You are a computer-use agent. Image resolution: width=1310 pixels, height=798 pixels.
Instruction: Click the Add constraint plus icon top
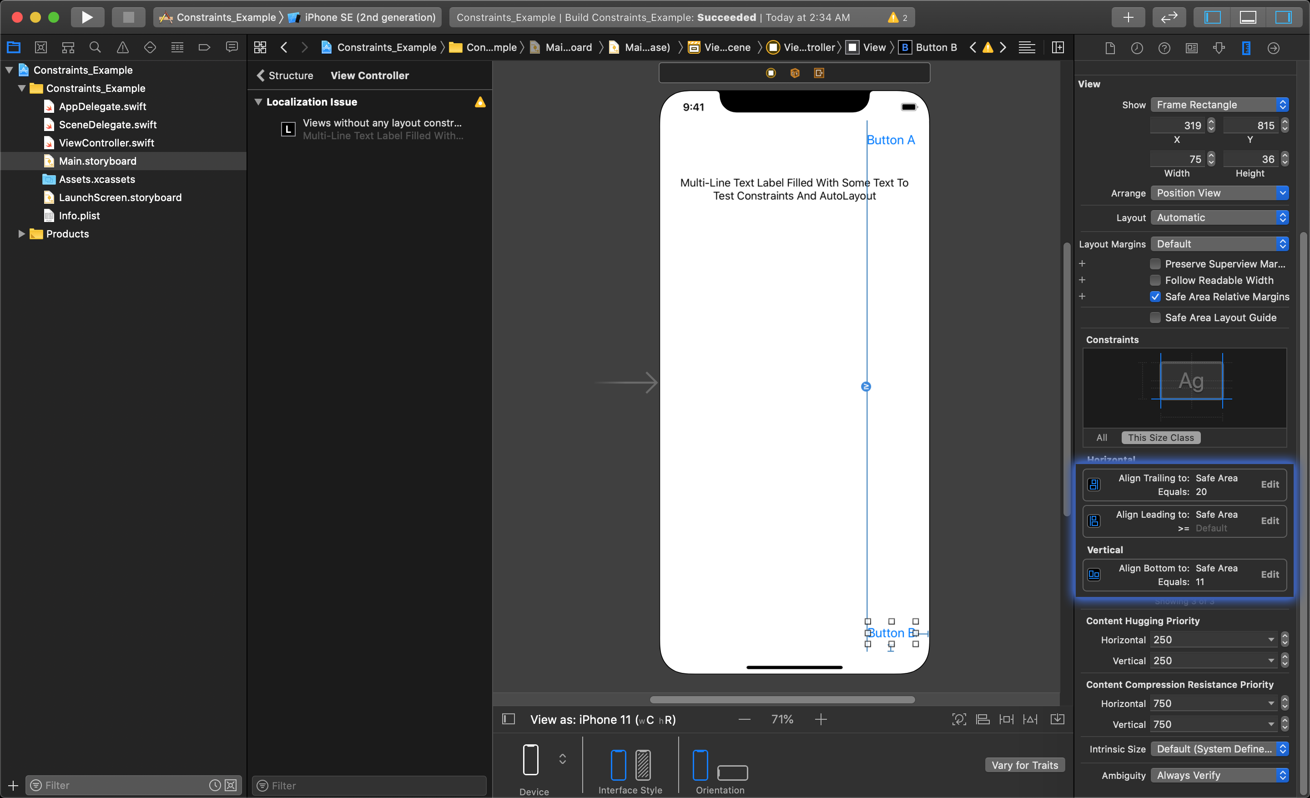point(1083,264)
